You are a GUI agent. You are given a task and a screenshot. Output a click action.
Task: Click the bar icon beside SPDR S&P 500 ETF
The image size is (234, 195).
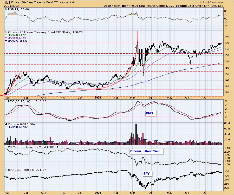6,170
